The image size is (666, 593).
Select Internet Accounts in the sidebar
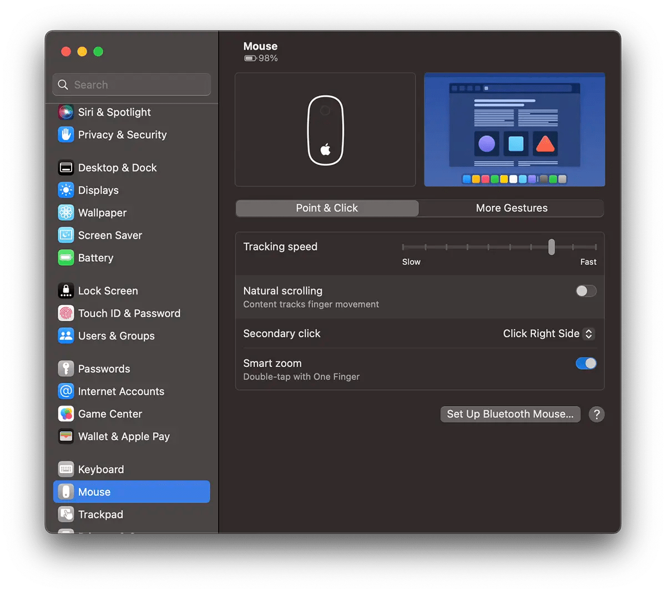pos(121,392)
